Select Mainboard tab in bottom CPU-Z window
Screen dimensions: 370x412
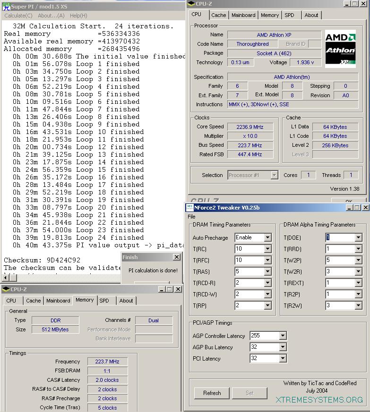click(58, 301)
